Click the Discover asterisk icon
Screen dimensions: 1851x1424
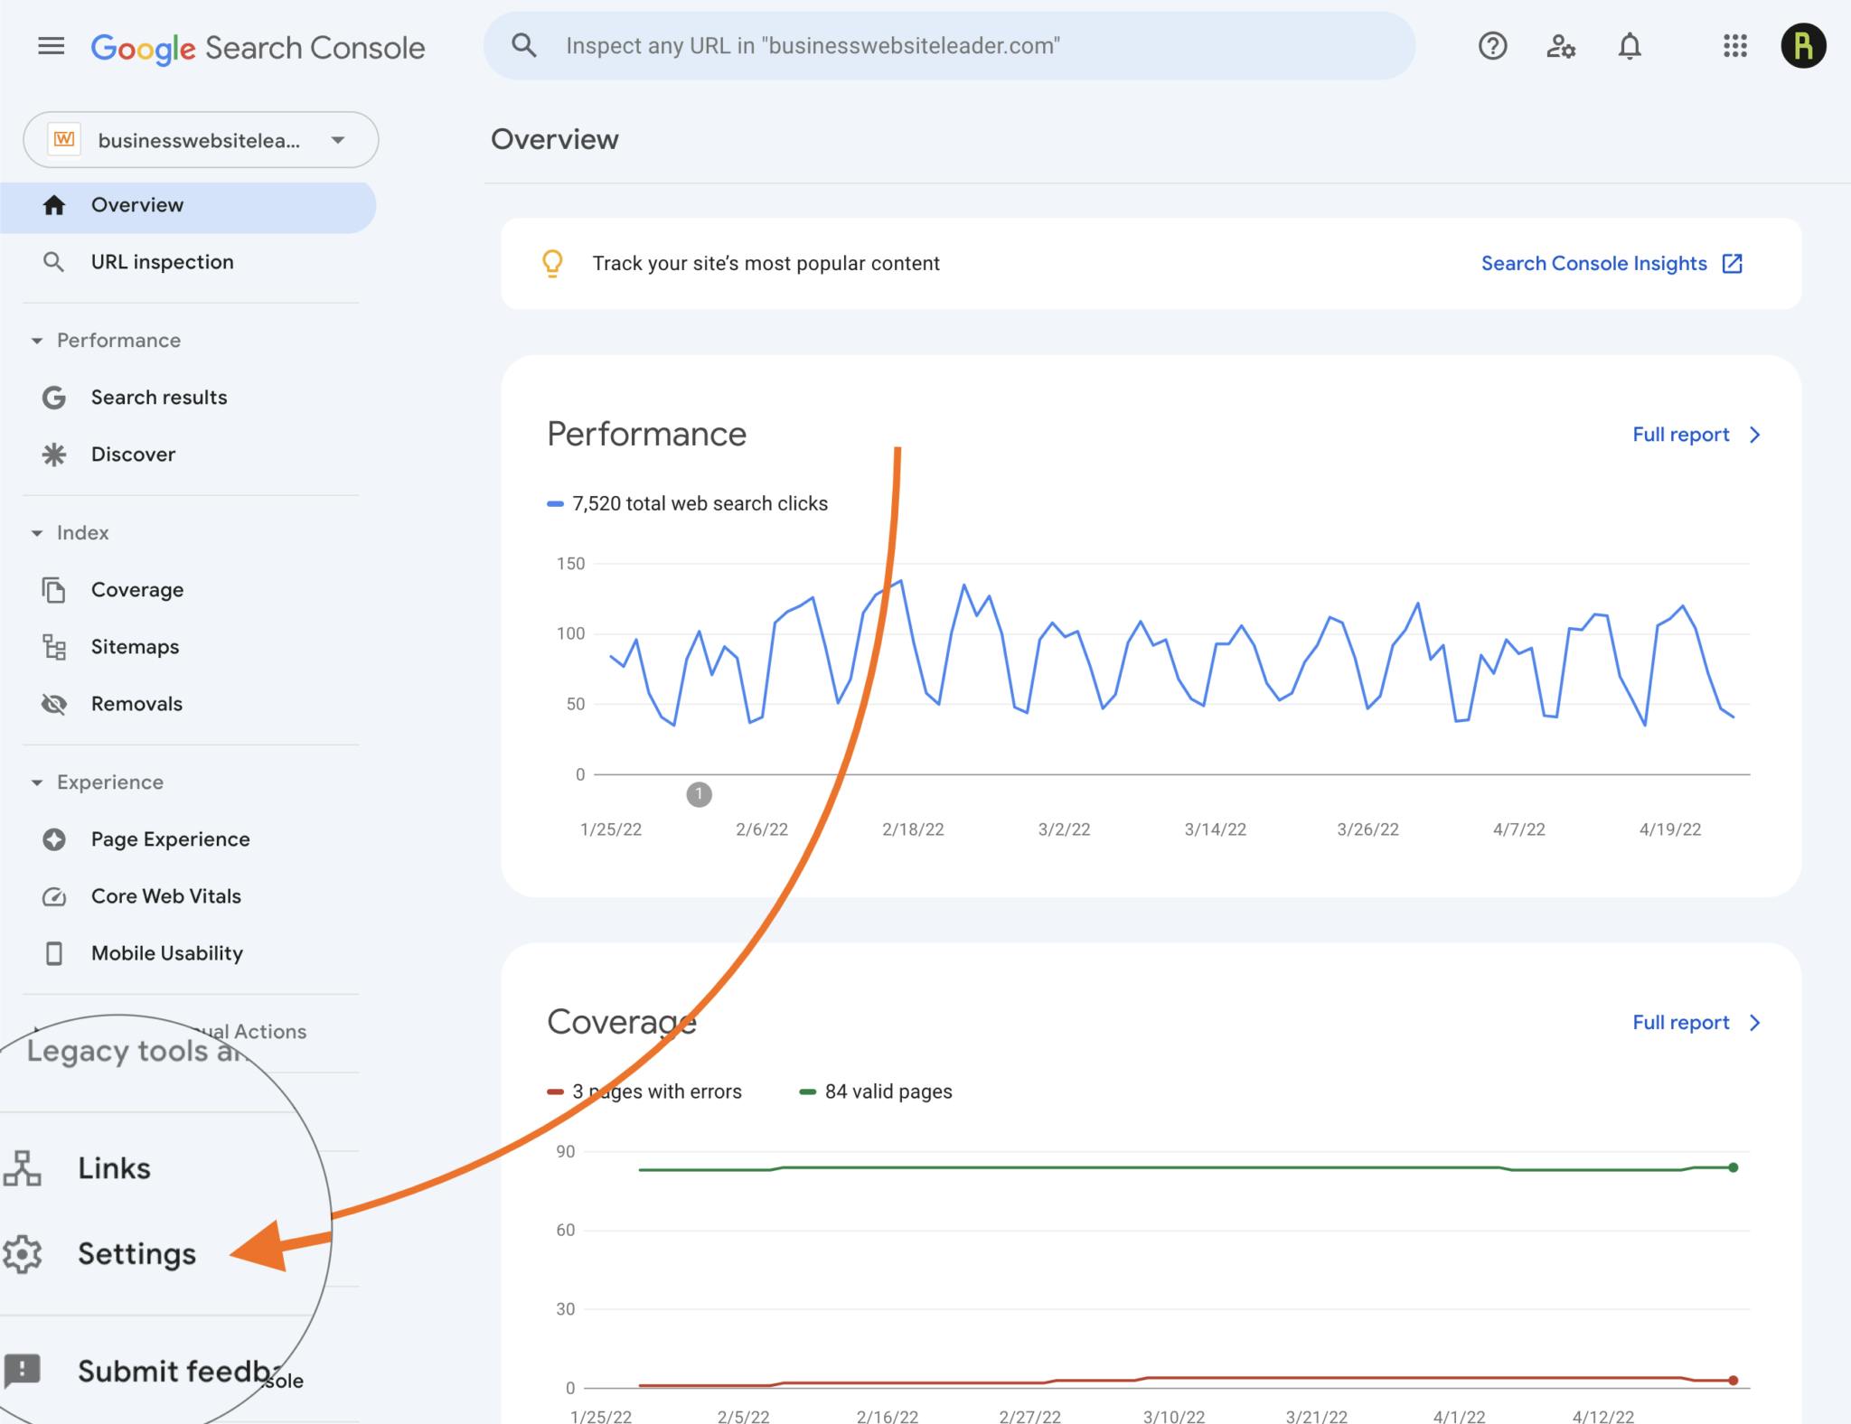click(x=54, y=454)
